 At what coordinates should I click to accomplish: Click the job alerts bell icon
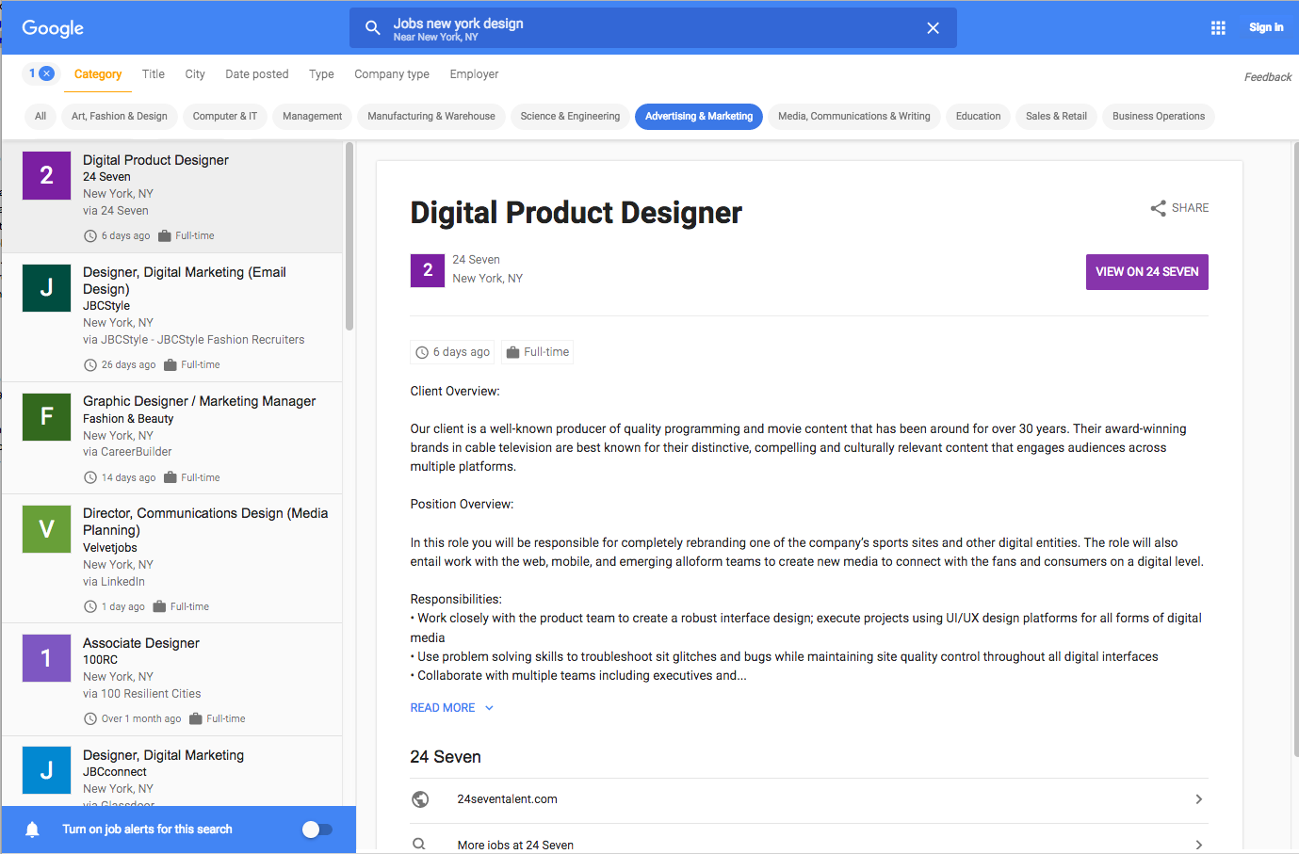32,830
